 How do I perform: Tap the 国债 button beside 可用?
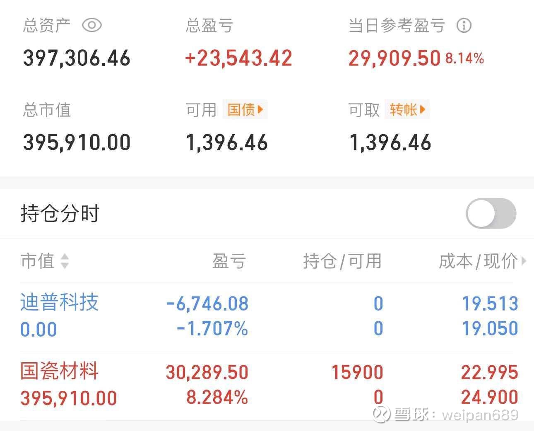click(245, 110)
